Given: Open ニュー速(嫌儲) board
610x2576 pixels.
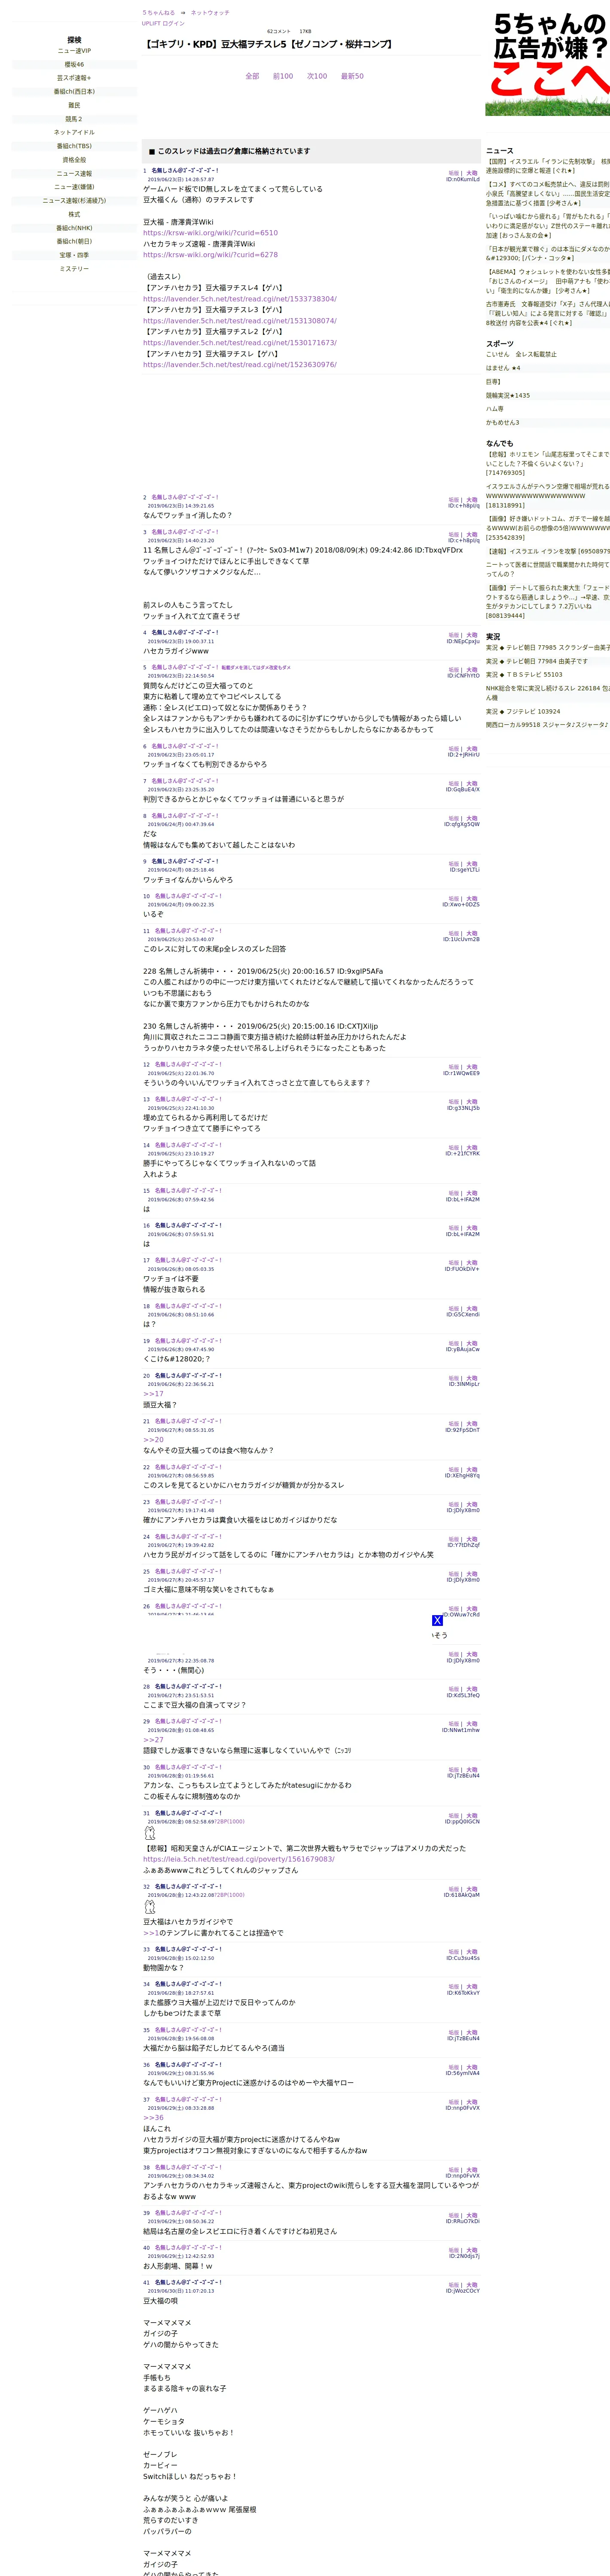Looking at the screenshot, I should pos(74,187).
